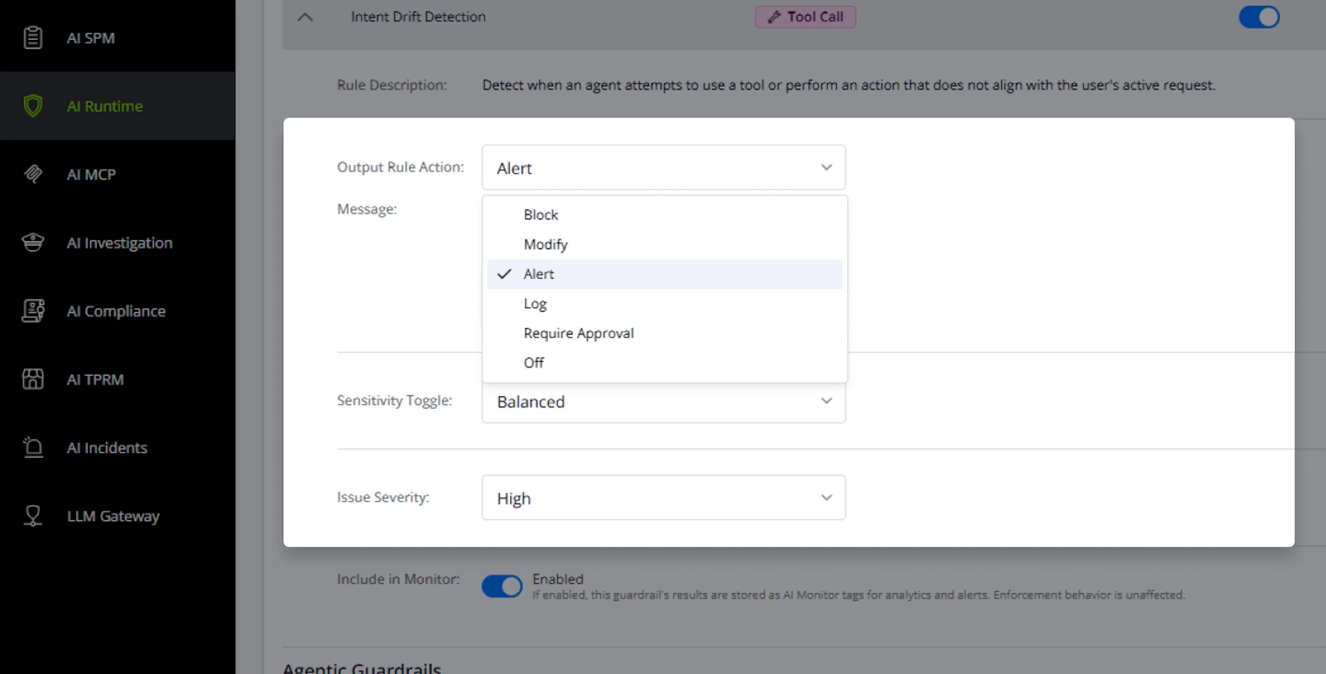Click the Issue Severity label
Screen dimensions: 1326x674
pyautogui.click(x=383, y=497)
